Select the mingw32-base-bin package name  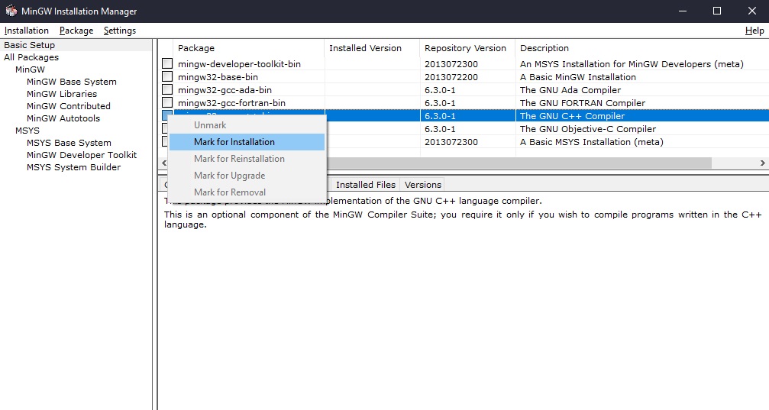(218, 77)
